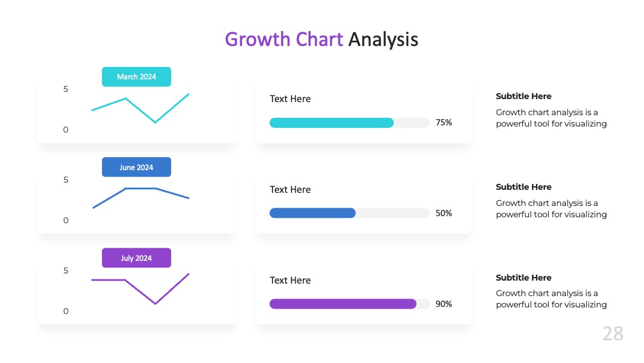Select the 75% percentage text
Image resolution: width=644 pixels, height=363 pixels.
[x=444, y=122]
